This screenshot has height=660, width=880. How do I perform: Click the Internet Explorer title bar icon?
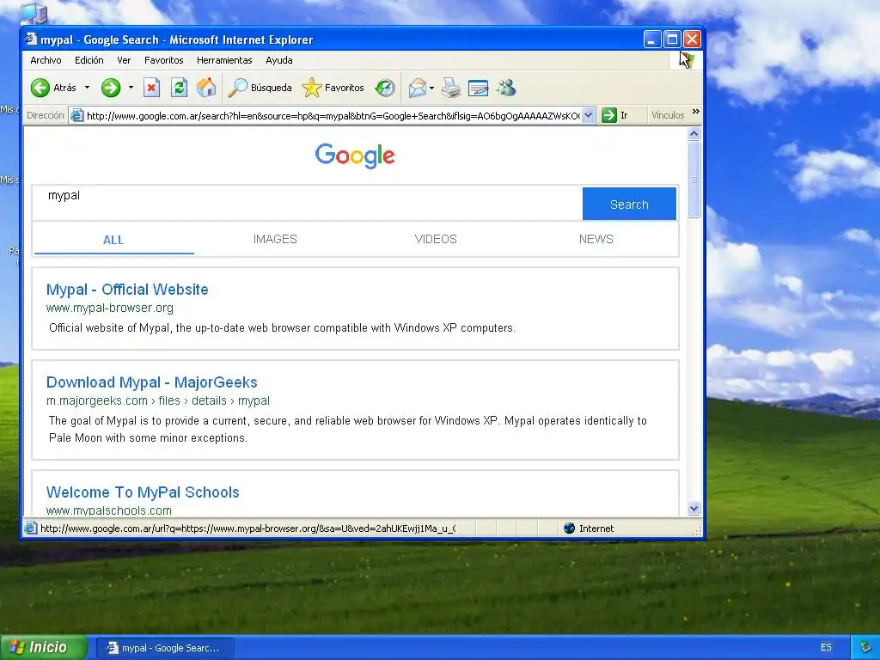32,40
